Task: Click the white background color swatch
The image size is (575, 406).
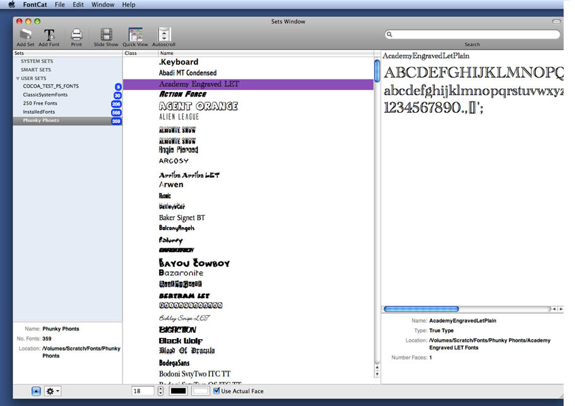Action: (200, 391)
